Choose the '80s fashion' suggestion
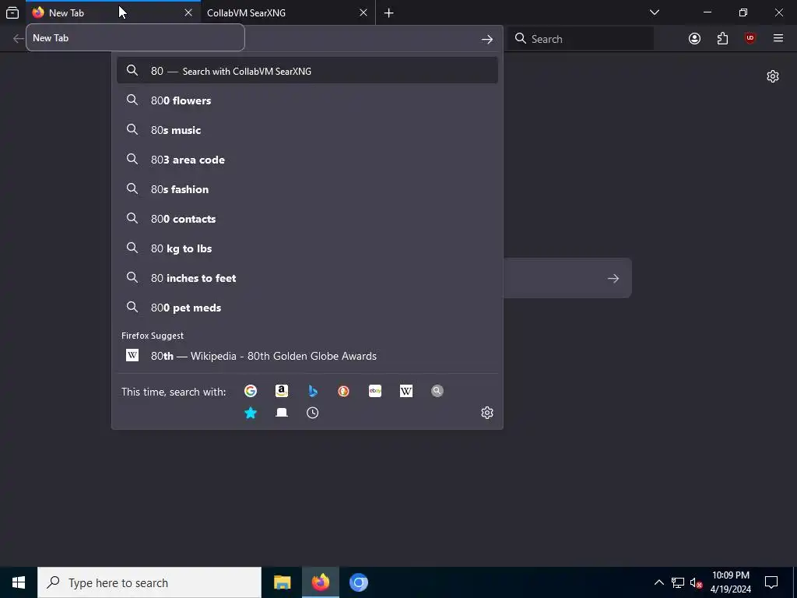The image size is (797, 598). point(307,189)
